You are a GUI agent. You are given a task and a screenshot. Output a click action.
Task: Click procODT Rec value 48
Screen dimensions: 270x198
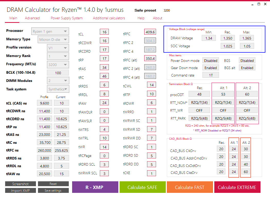pos(199,94)
